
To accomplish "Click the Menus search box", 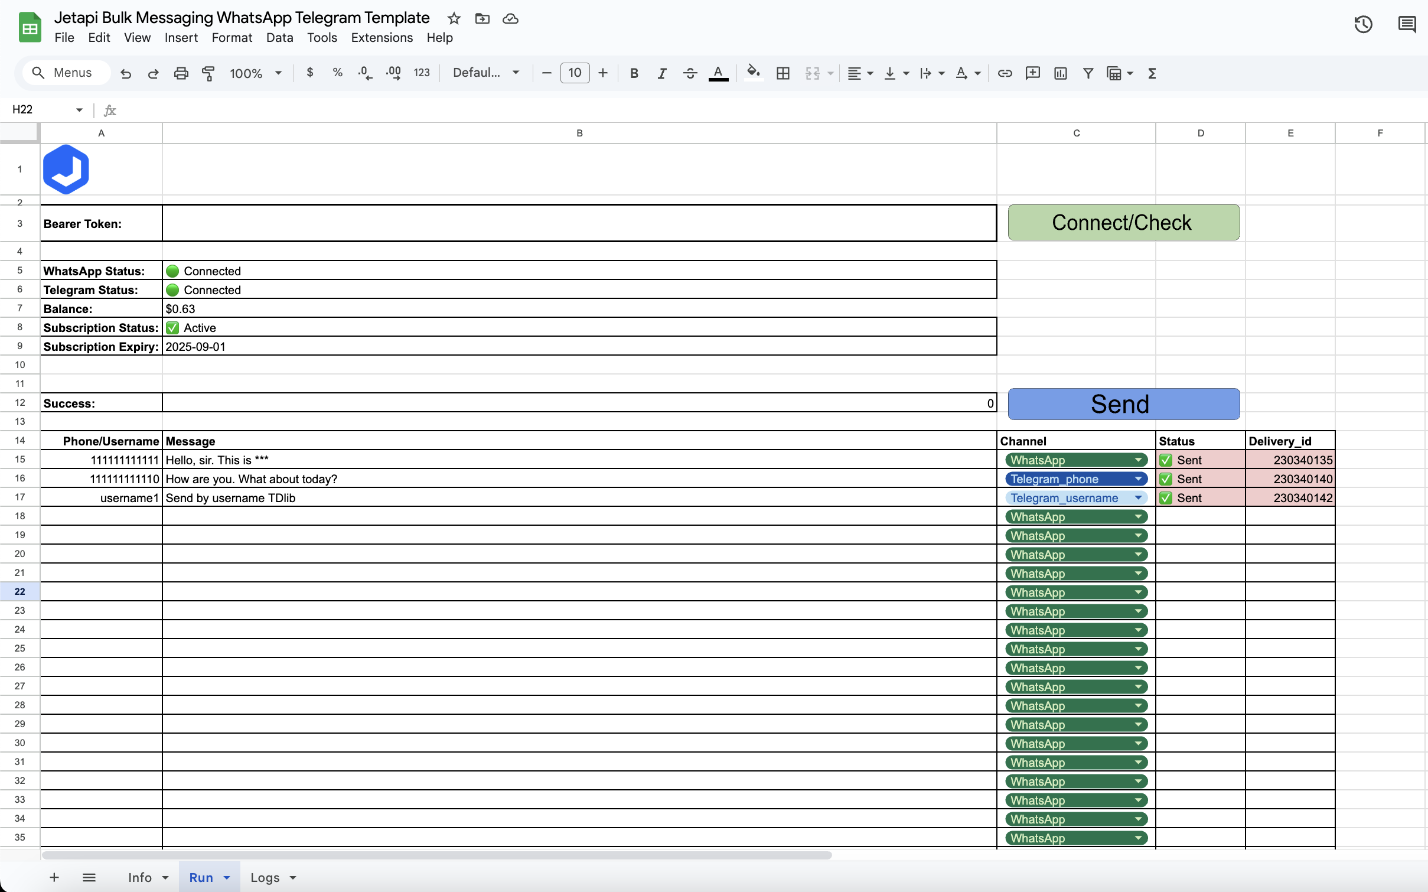I will coord(67,73).
